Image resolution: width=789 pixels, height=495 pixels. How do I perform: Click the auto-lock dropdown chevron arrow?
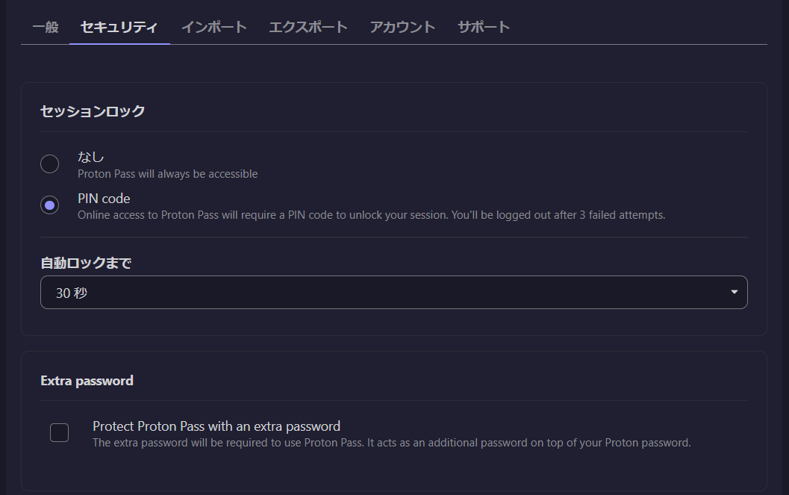coord(733,292)
